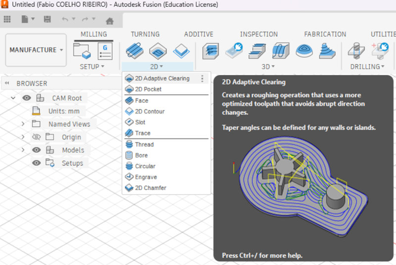Select the Drill tool icon

(x=356, y=51)
